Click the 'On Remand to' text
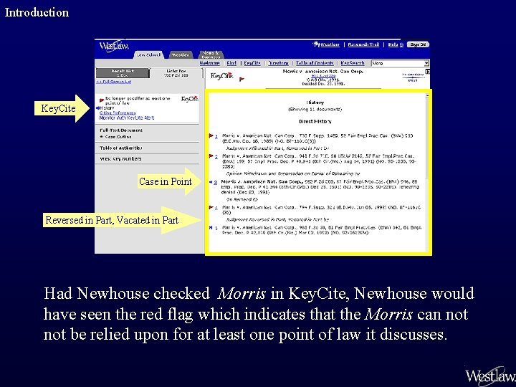This screenshot has width=516, height=387. (242, 199)
